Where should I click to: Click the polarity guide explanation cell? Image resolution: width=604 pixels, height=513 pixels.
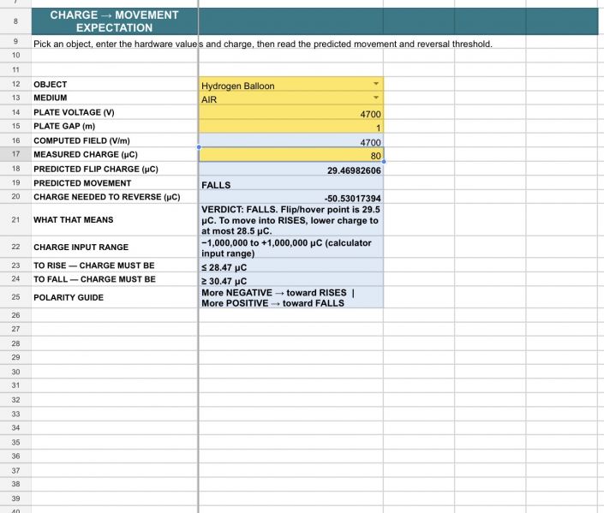(290, 297)
